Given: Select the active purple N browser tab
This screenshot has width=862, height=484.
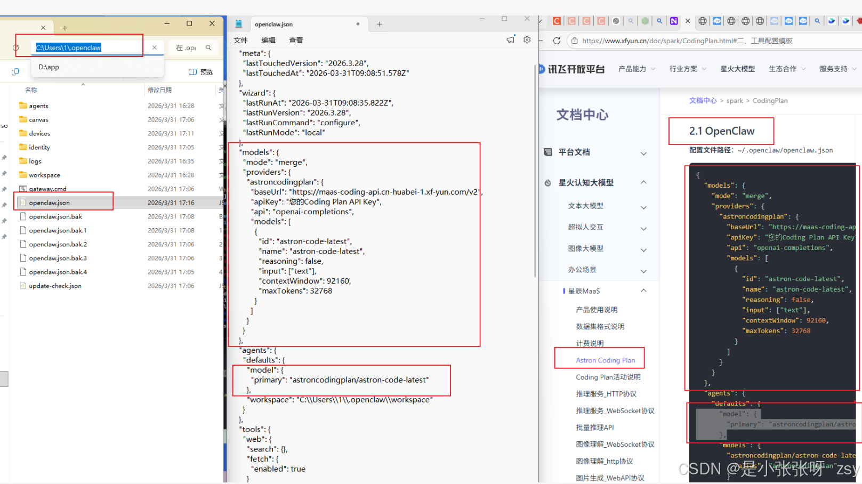Looking at the screenshot, I should point(674,21).
